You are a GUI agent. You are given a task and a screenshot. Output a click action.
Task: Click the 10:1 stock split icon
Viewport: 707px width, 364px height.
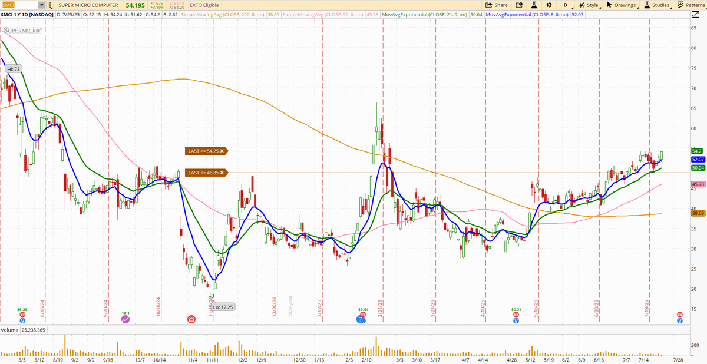tap(125, 319)
